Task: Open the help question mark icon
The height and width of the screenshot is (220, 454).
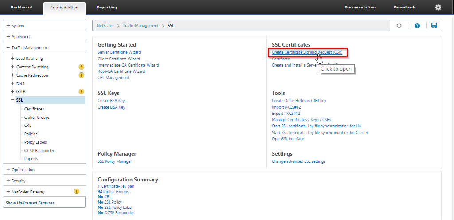Action: pyautogui.click(x=417, y=26)
